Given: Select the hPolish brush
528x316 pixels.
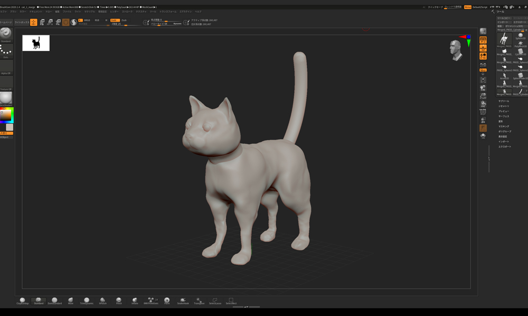Looking at the screenshot, I should click(x=103, y=301).
